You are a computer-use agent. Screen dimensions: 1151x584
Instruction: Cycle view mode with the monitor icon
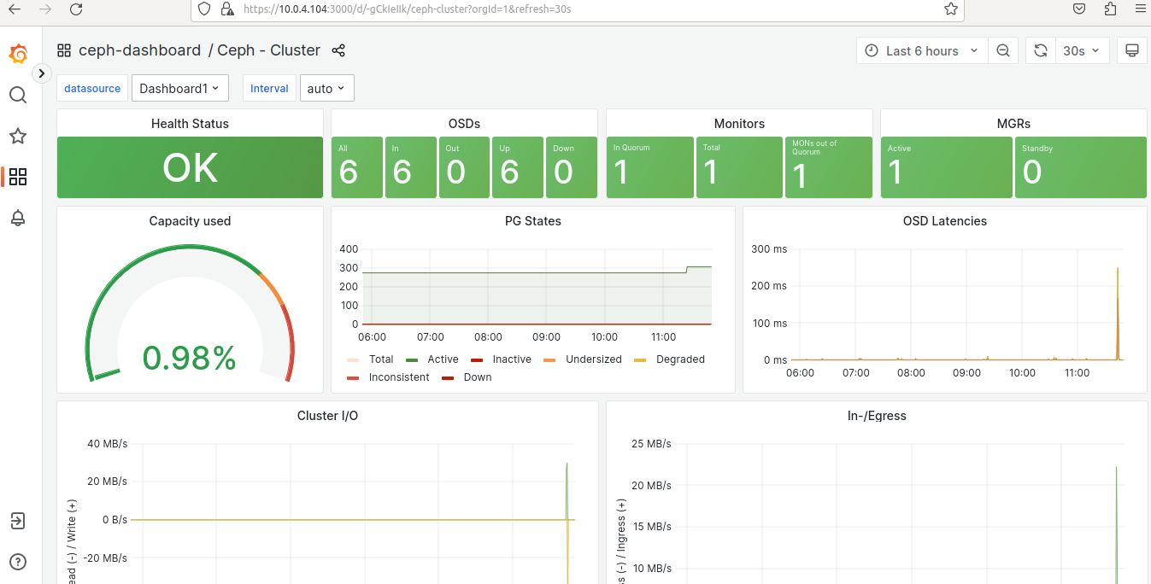pos(1132,51)
